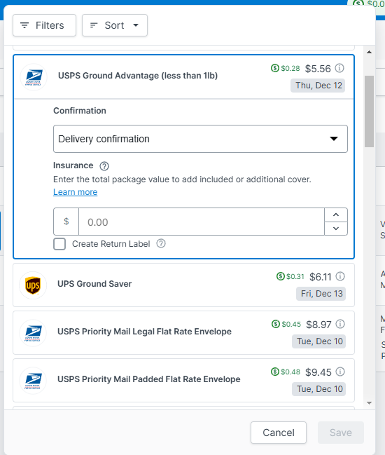The image size is (385, 455).
Task: Click the $8.97 price amount
Action: (x=318, y=325)
